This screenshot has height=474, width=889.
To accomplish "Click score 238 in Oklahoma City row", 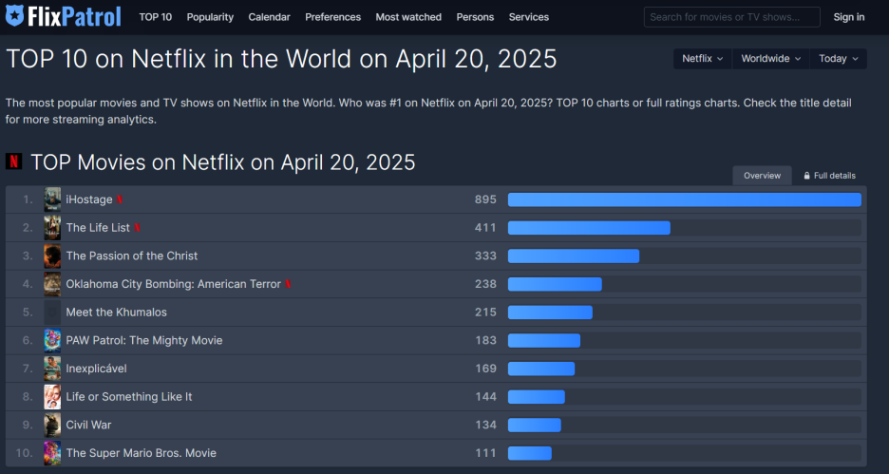I will (x=486, y=284).
